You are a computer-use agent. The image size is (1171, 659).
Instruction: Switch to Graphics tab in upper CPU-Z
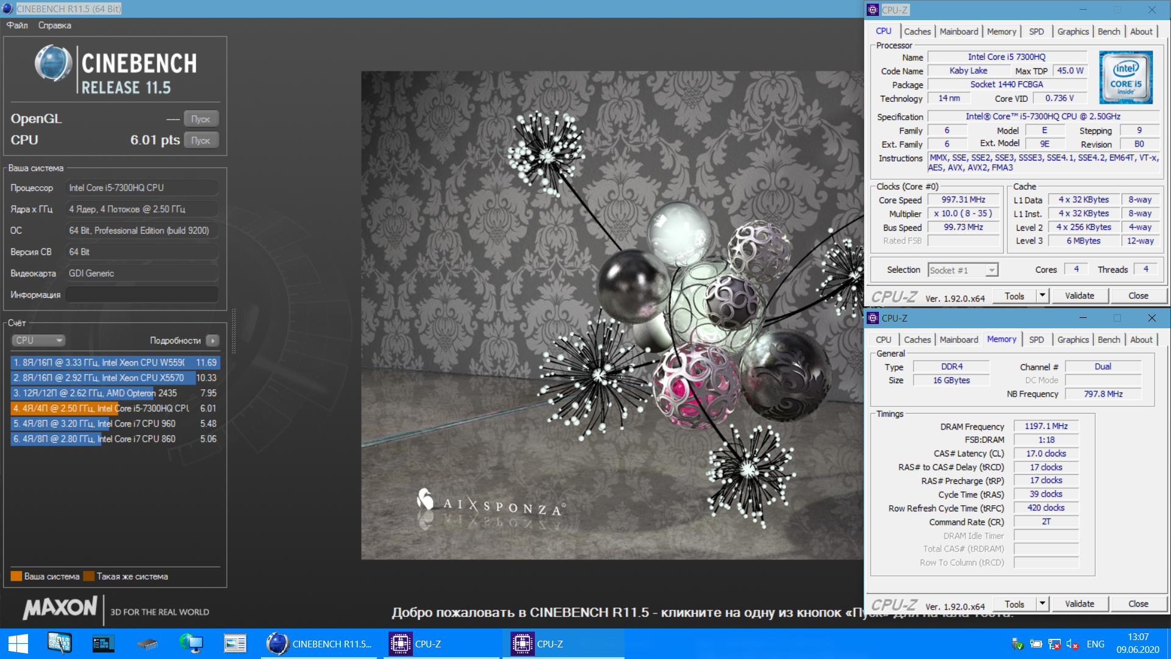pyautogui.click(x=1073, y=32)
